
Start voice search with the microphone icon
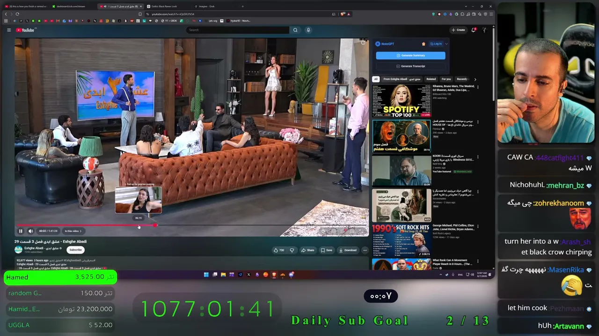308,30
